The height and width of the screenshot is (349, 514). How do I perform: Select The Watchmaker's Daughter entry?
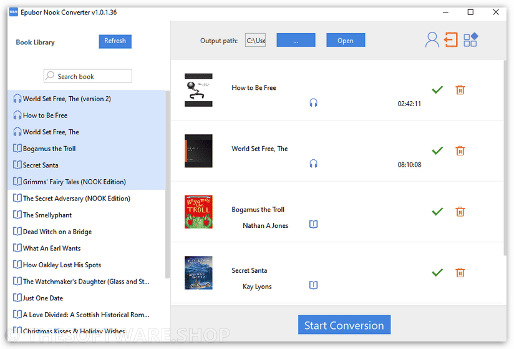(86, 282)
